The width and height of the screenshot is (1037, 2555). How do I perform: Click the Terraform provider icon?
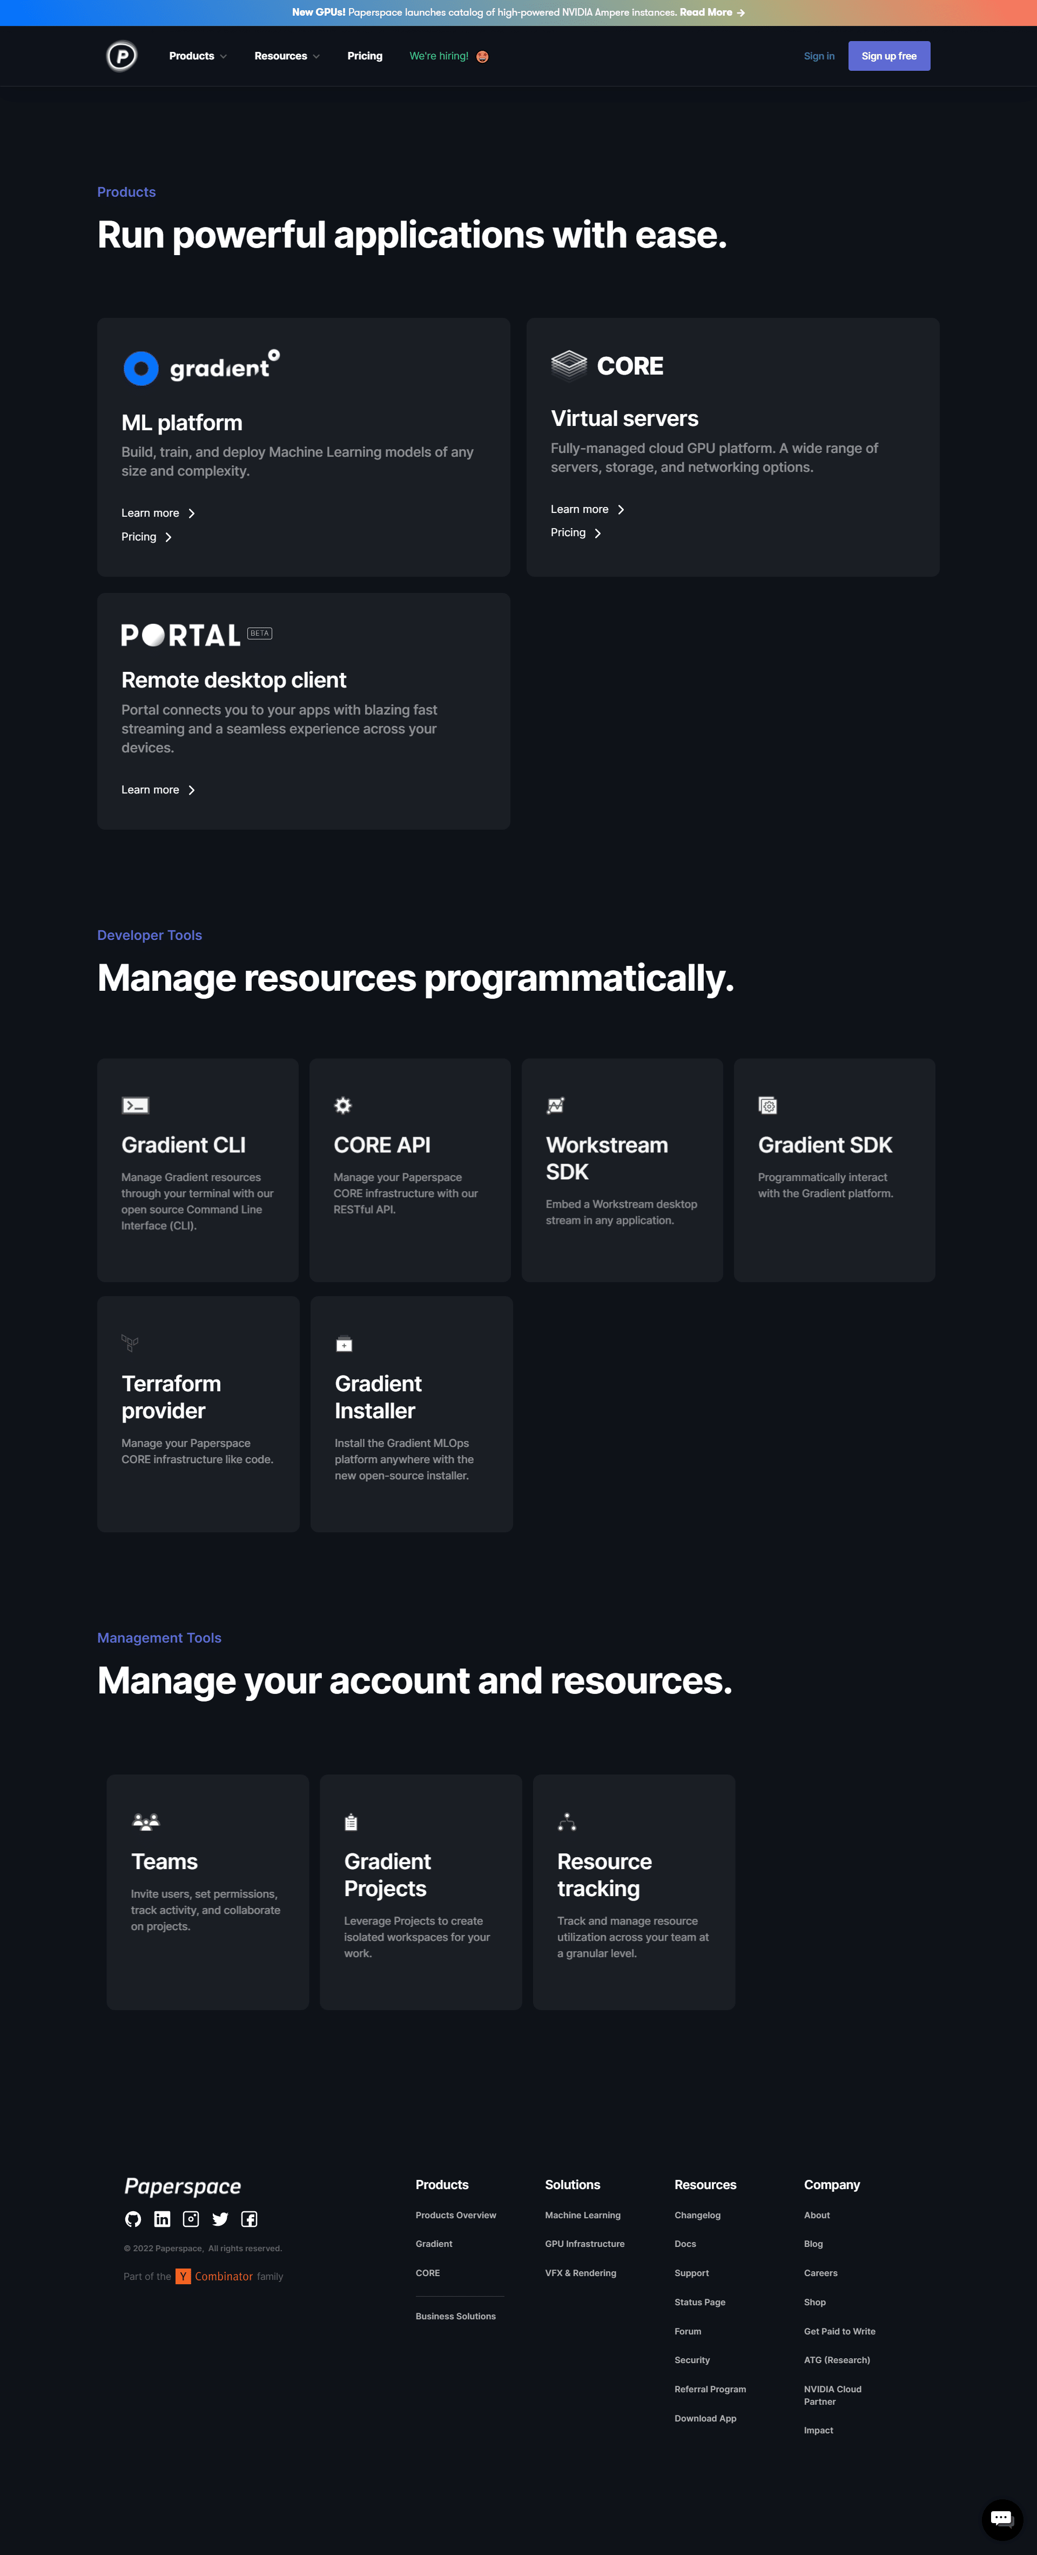(x=130, y=1343)
